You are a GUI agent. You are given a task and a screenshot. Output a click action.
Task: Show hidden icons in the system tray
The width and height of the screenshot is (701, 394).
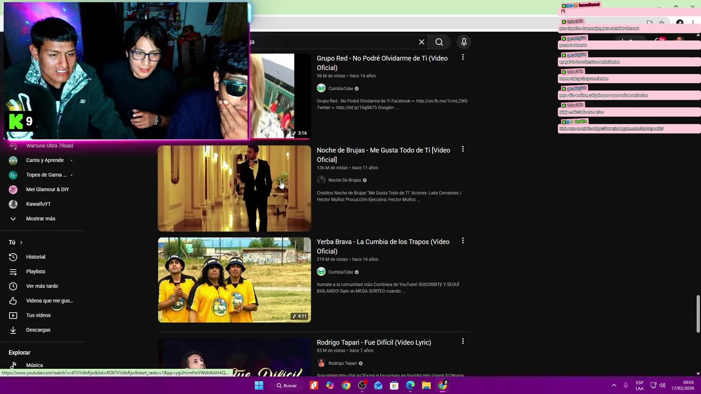[x=614, y=385]
